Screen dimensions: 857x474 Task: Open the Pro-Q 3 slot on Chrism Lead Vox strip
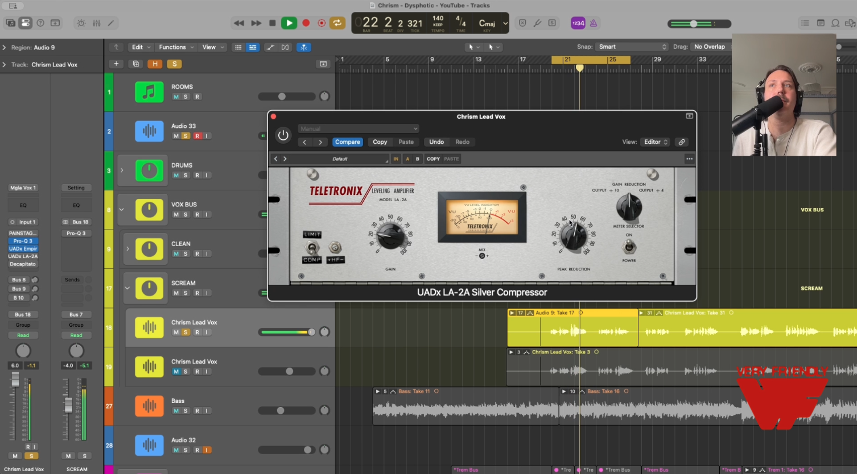pos(23,241)
